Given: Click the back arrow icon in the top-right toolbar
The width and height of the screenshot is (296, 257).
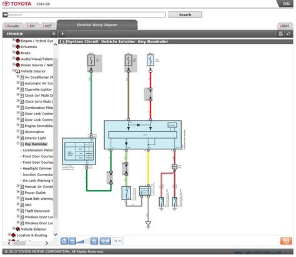Looking at the screenshot, I should tap(288, 34).
